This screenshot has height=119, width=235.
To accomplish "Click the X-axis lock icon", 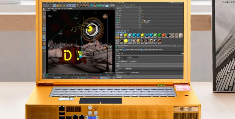I will coord(68,5).
